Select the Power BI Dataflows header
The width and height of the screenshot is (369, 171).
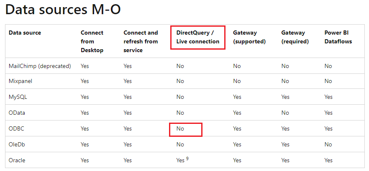pos(338,37)
